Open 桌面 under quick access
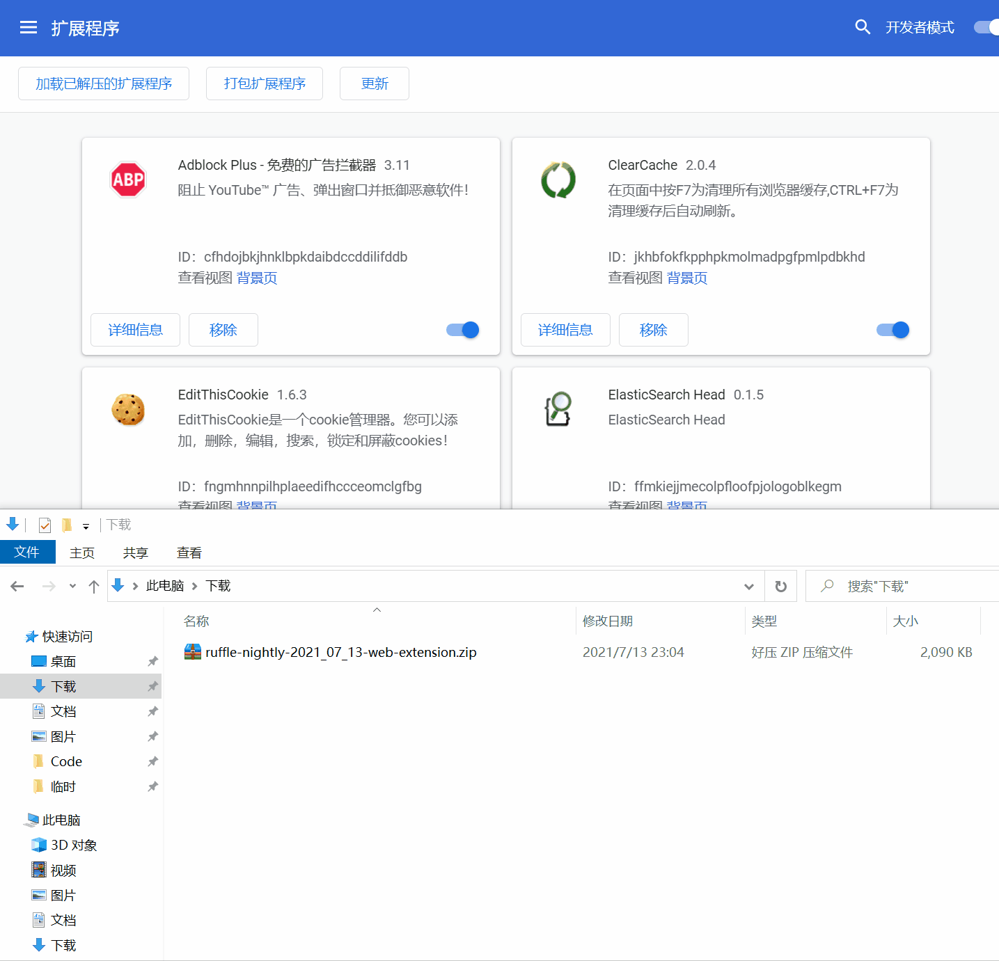999x961 pixels. point(63,661)
